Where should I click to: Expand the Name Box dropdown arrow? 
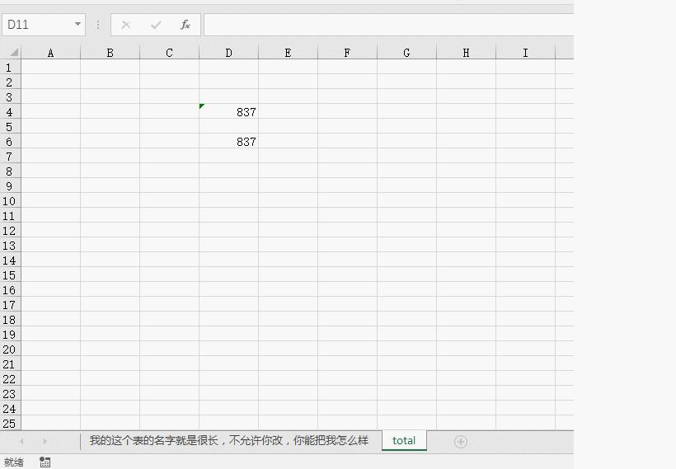point(77,24)
